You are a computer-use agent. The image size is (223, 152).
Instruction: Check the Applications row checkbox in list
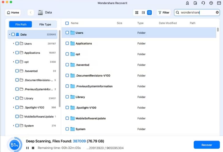pyautogui.click(x=67, y=43)
